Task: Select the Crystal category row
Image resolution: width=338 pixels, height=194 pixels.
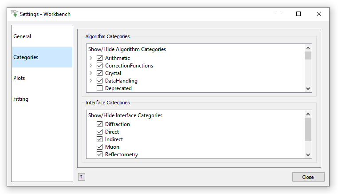Action: pos(113,73)
